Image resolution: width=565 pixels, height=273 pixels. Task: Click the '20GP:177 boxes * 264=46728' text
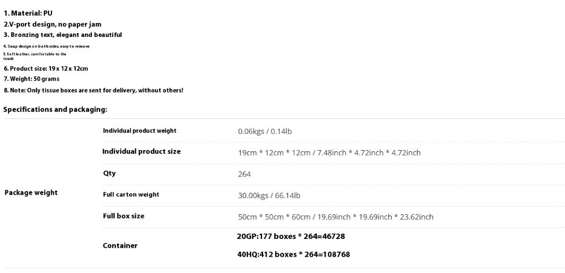pyautogui.click(x=291, y=236)
